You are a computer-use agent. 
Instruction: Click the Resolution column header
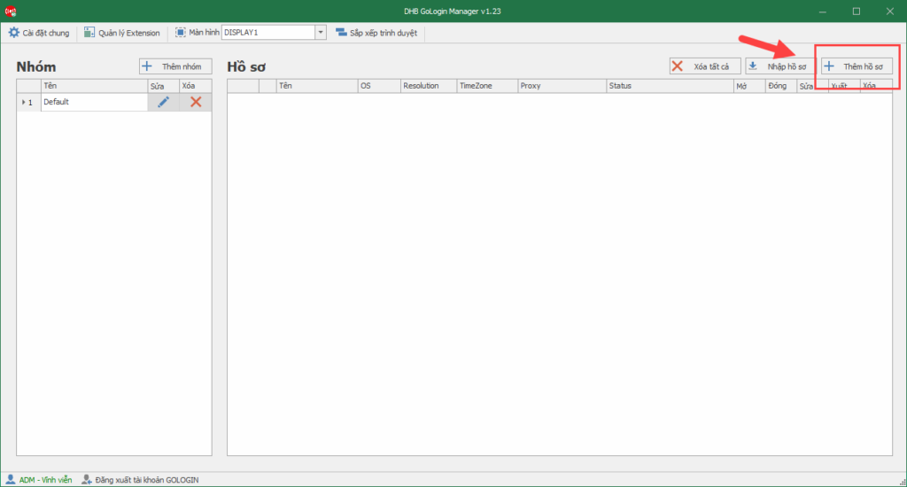pos(427,86)
